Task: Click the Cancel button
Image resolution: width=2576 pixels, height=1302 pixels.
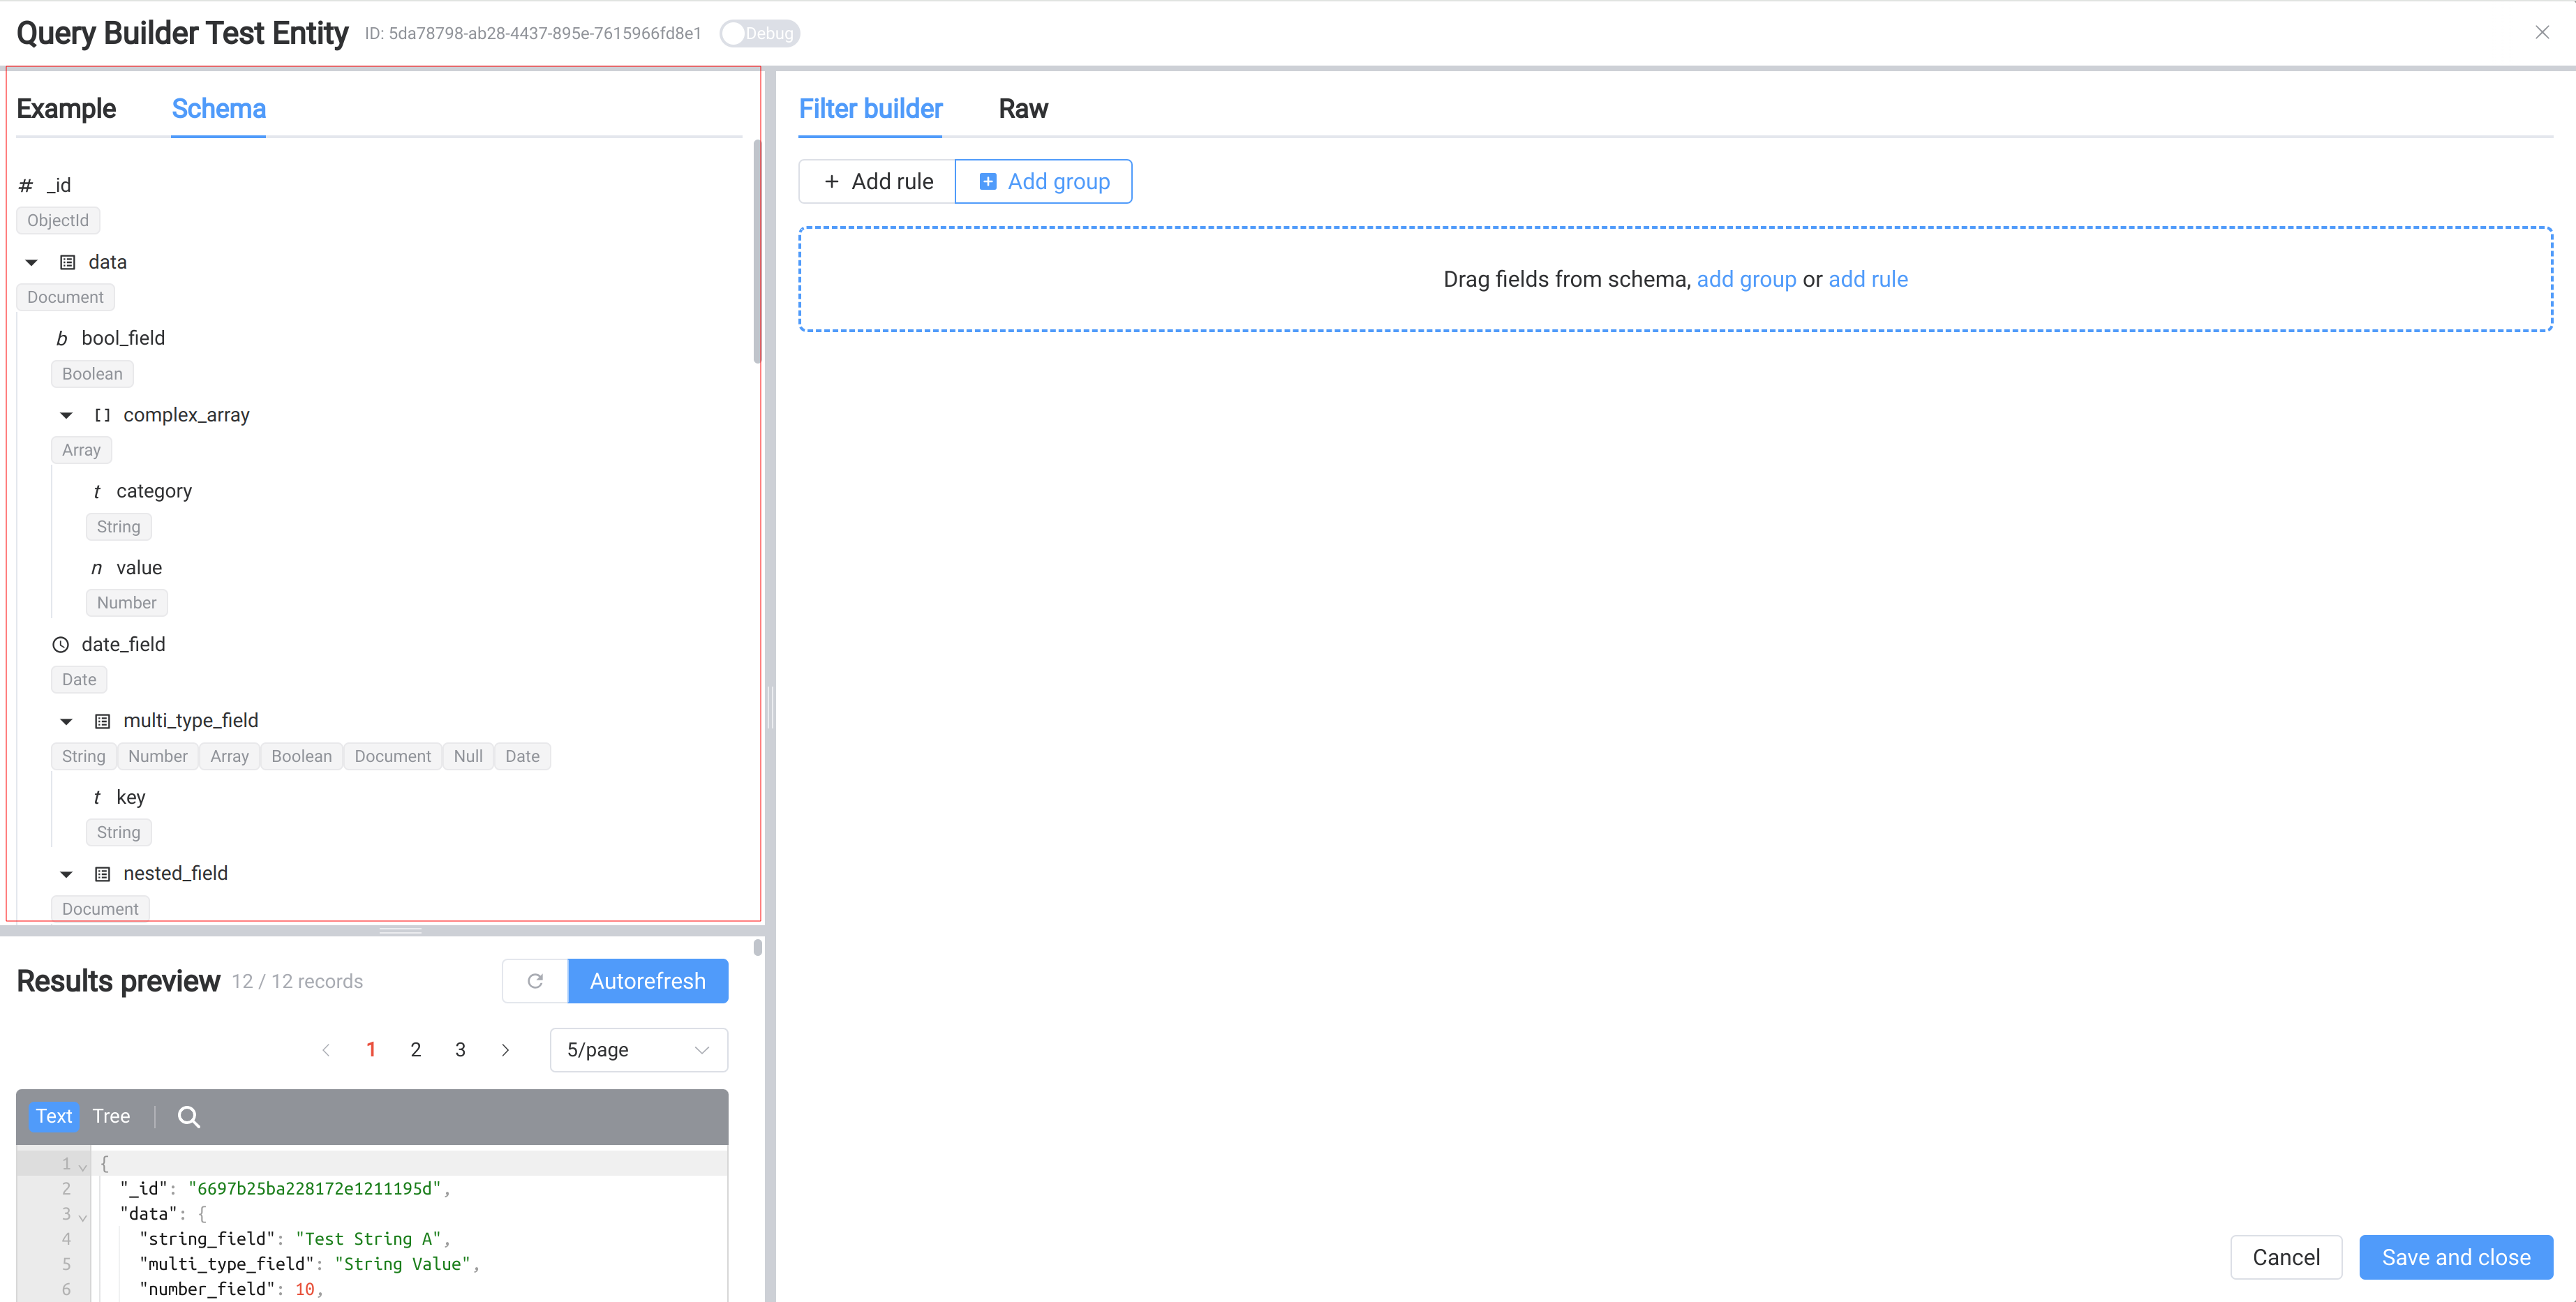Action: point(2286,1257)
